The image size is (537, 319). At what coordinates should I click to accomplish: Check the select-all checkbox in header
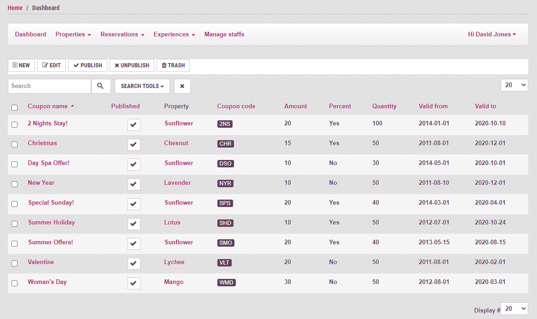tap(15, 107)
